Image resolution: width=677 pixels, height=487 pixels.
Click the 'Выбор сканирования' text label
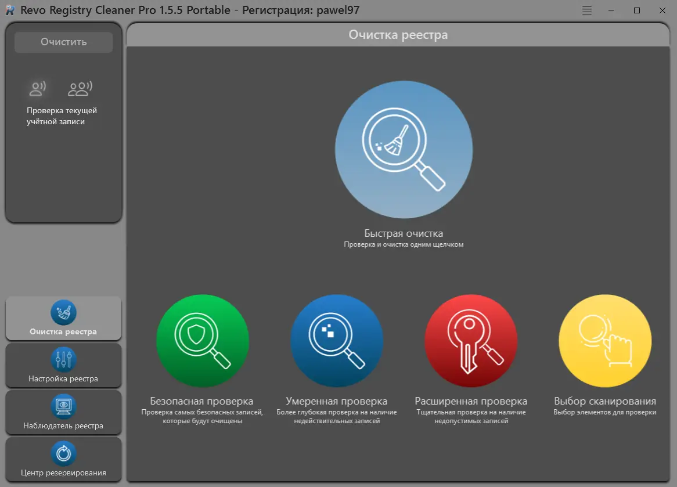pyautogui.click(x=605, y=401)
